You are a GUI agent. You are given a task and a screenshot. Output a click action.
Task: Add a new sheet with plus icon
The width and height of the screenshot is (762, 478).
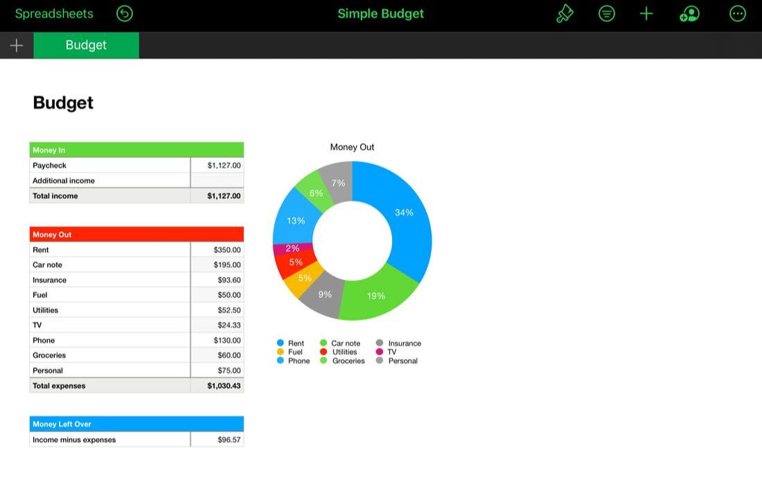point(17,45)
